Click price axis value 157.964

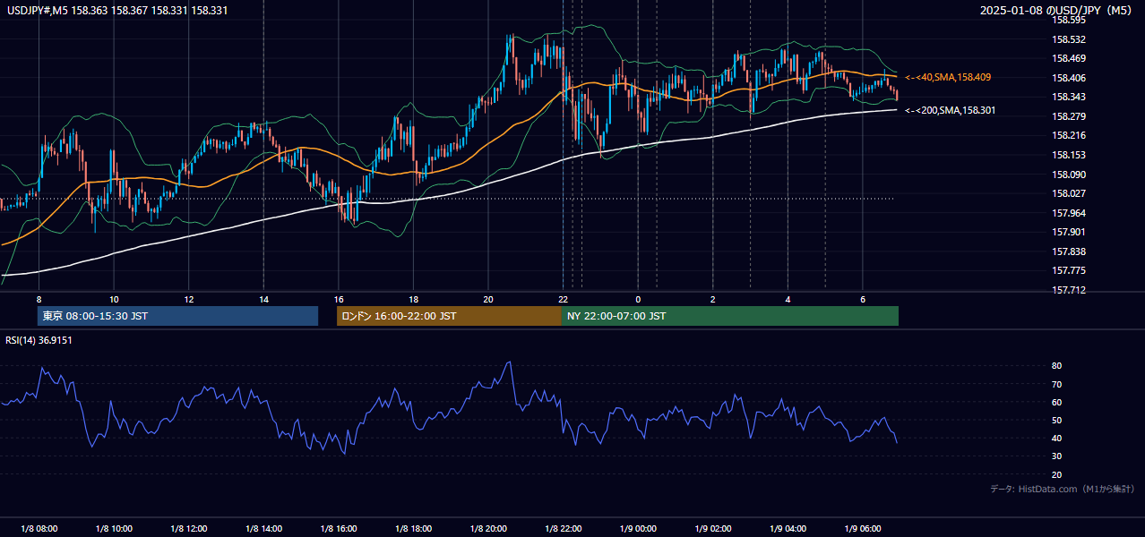1069,213
